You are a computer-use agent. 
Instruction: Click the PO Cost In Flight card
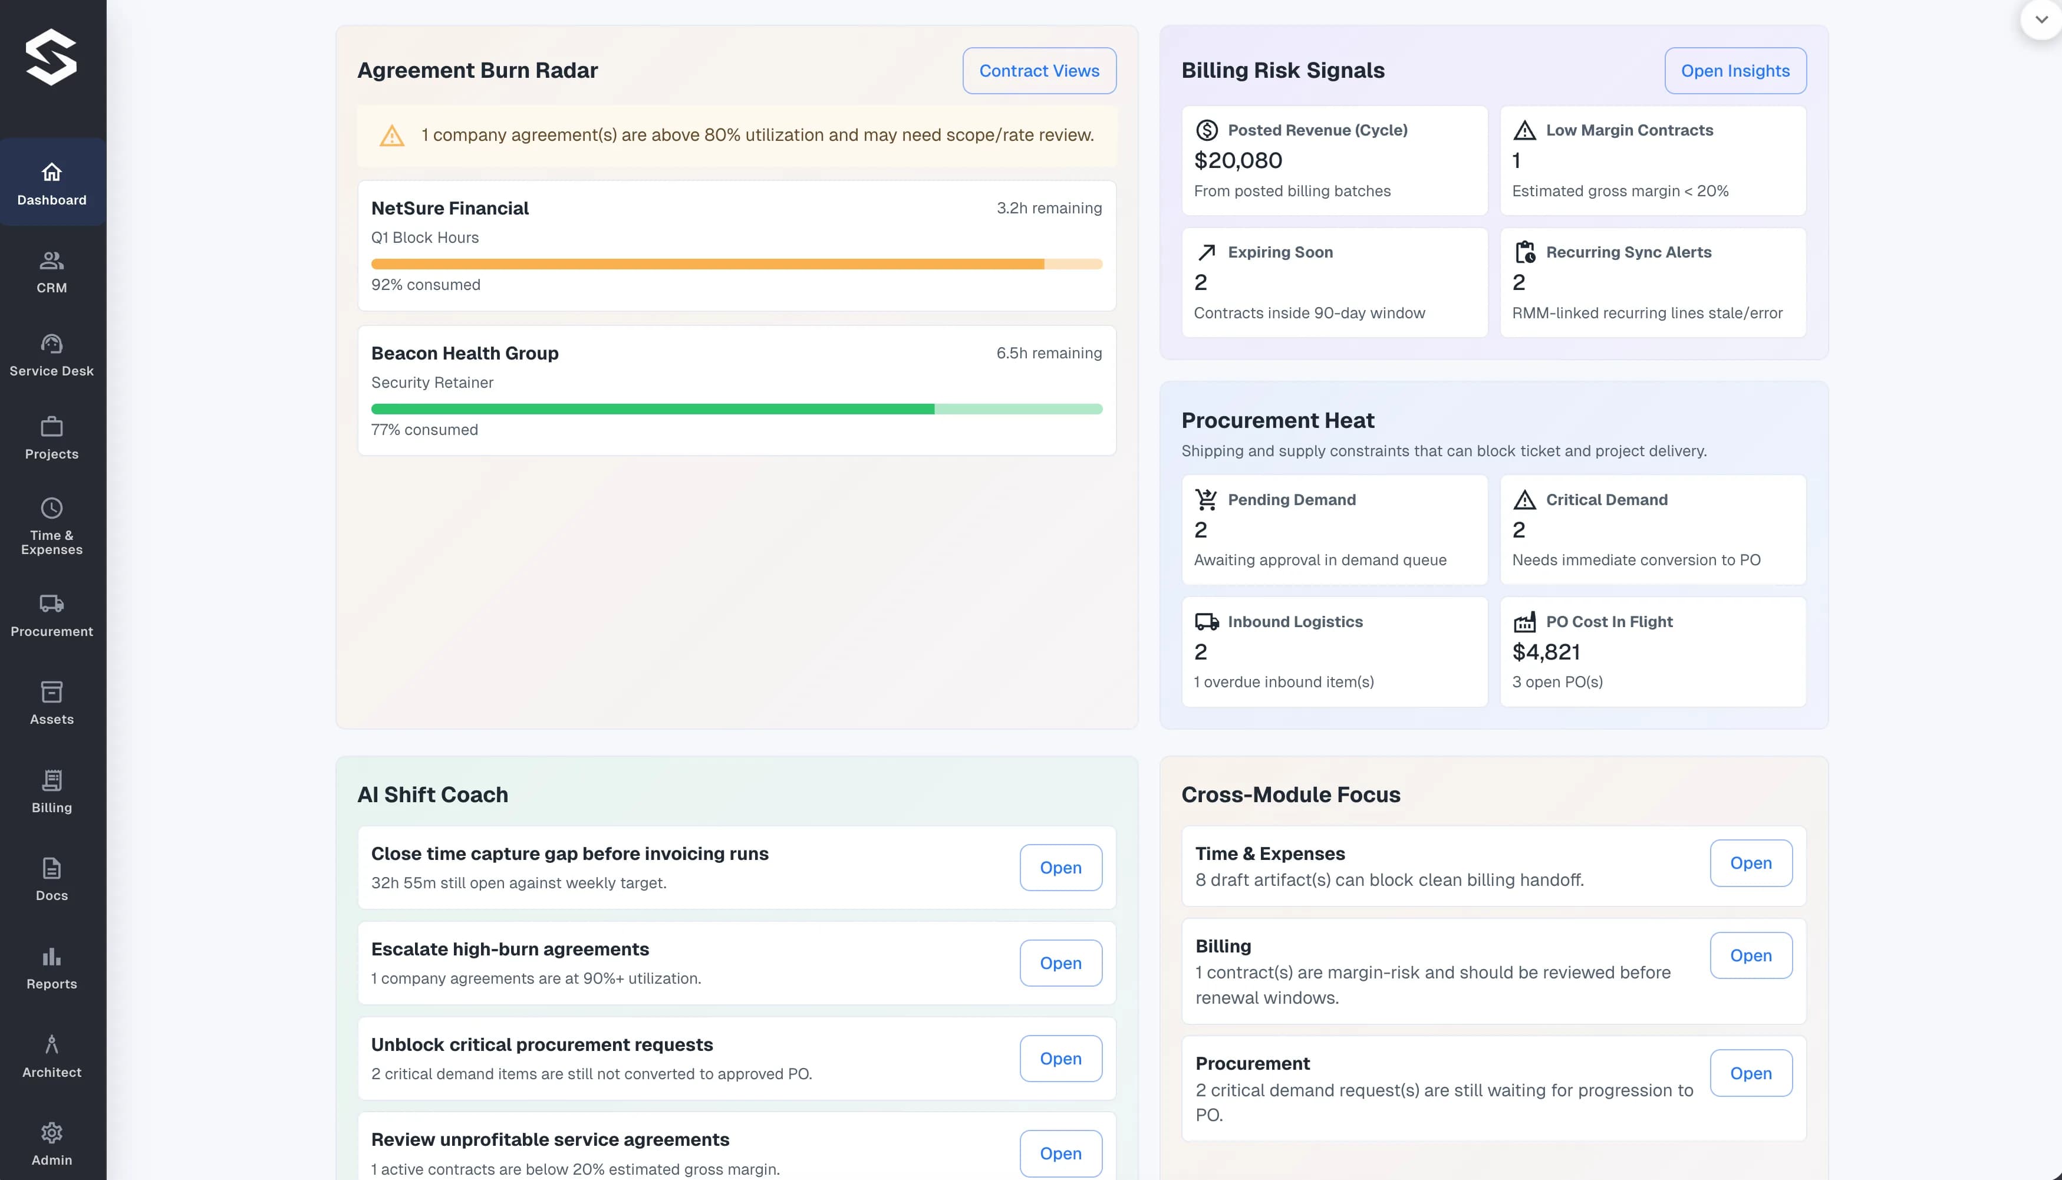[x=1653, y=652]
